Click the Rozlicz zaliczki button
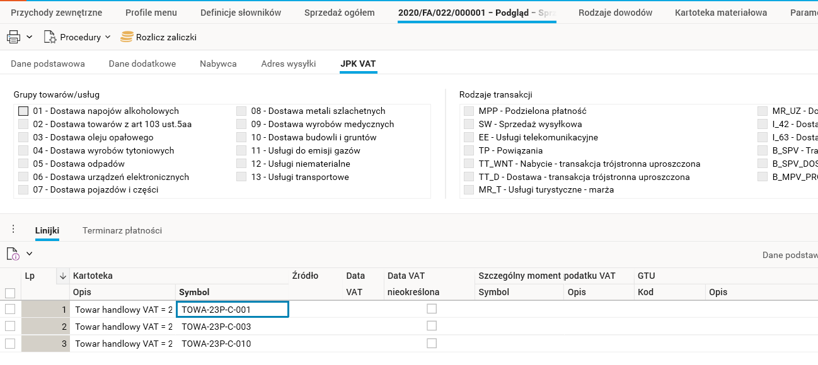 (166, 37)
